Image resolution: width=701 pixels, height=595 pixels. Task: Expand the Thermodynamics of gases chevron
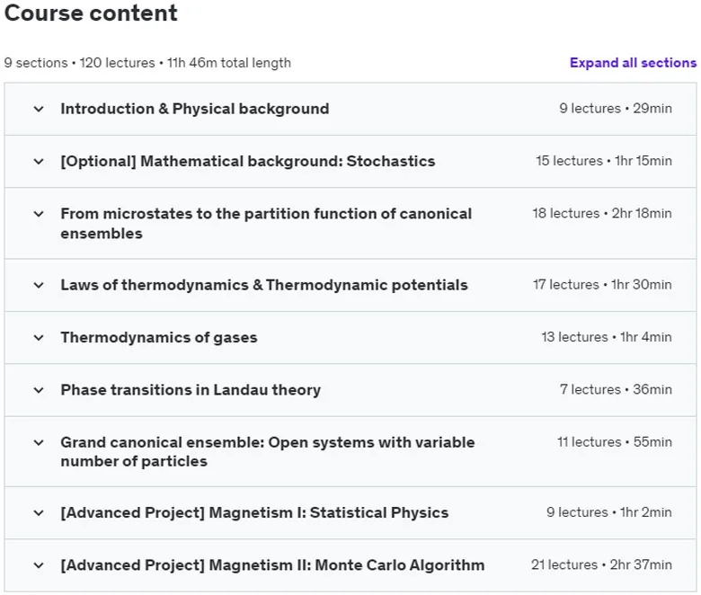[x=39, y=338]
